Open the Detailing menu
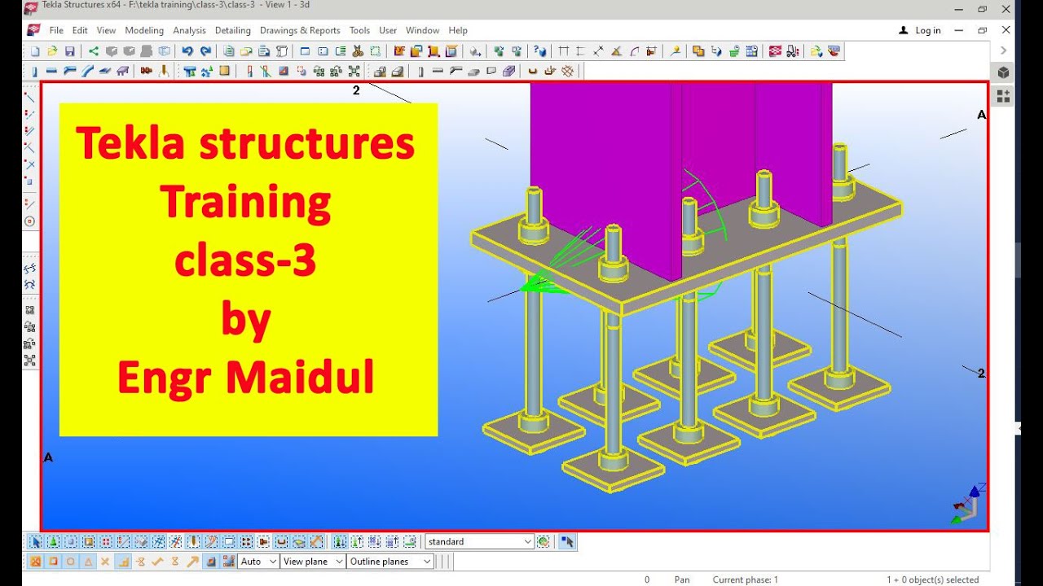This screenshot has height=586, width=1043. (x=233, y=30)
